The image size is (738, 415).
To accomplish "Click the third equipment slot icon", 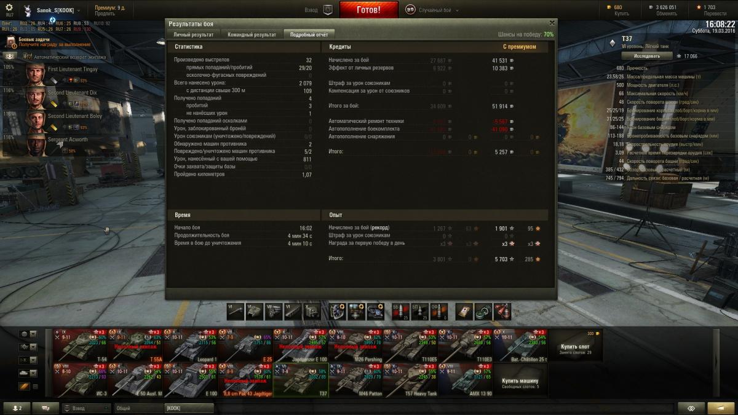I will coord(375,312).
